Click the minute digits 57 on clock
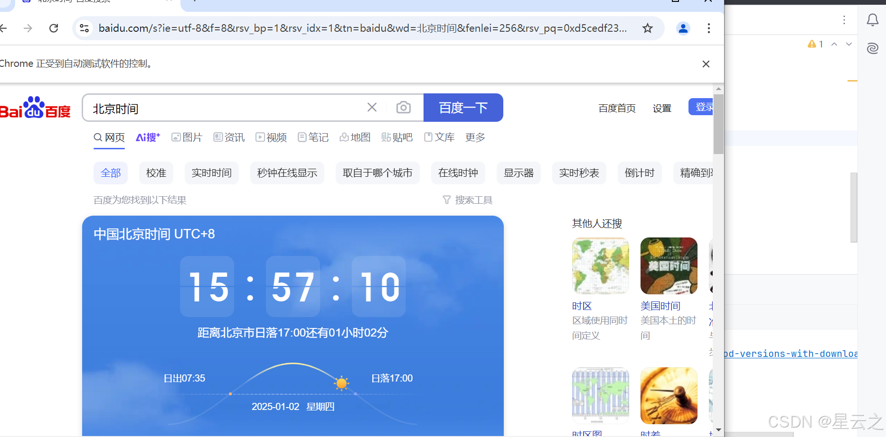Image resolution: width=886 pixels, height=437 pixels. tap(293, 287)
